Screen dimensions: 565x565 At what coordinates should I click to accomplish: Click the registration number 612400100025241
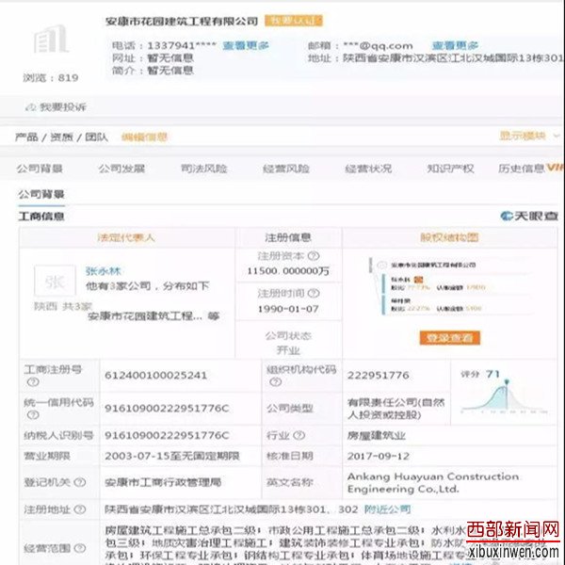(156, 376)
